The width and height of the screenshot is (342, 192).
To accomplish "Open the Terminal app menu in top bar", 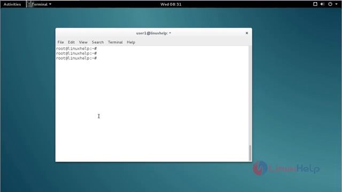I will click(39, 4).
